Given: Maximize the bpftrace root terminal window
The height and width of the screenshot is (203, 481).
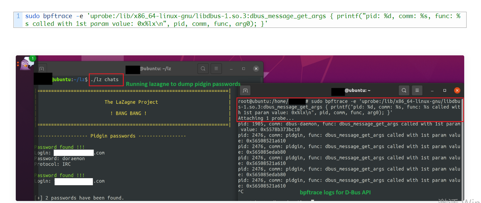Looking at the screenshot, I should pyautogui.click(x=445, y=91).
